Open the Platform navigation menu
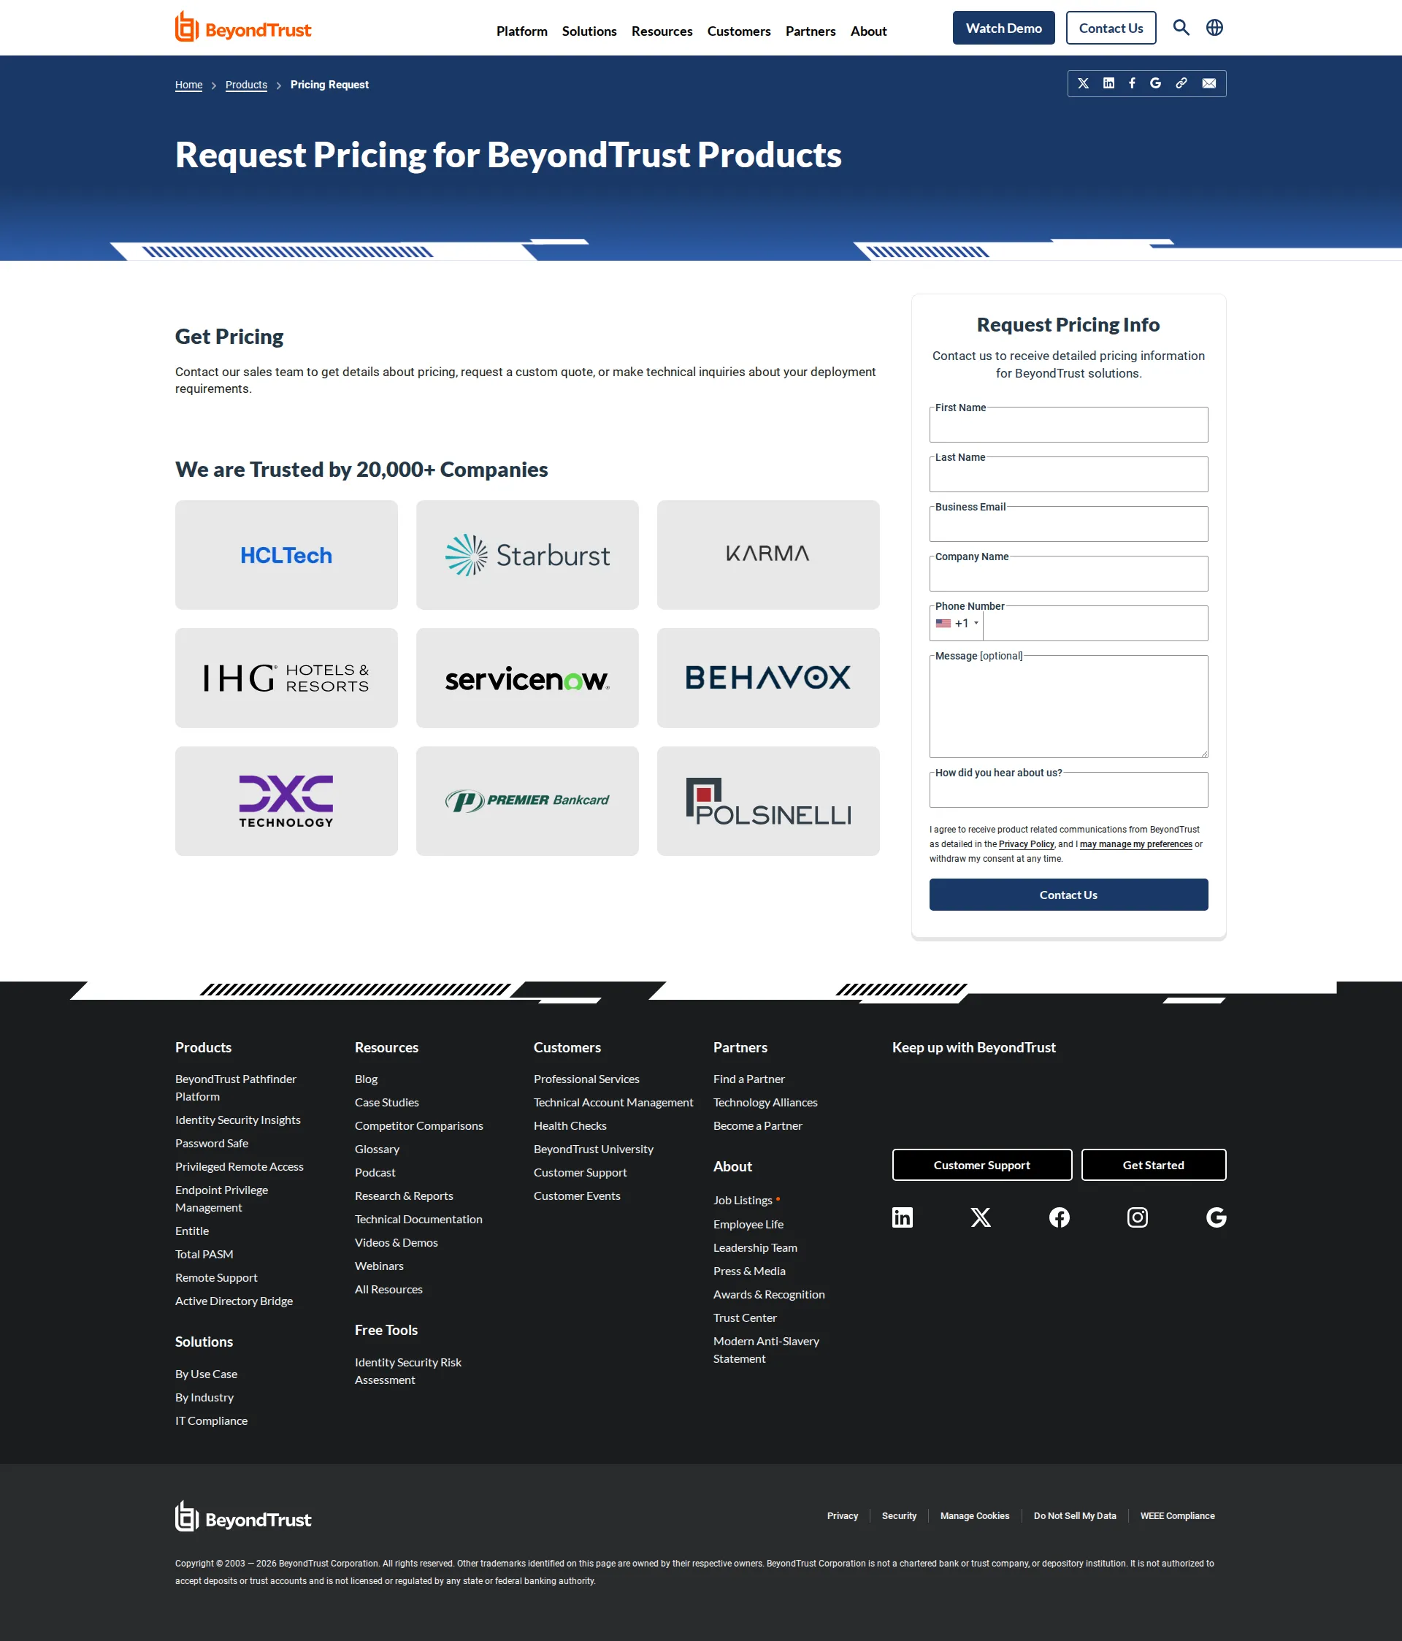This screenshot has width=1402, height=1641. [x=521, y=31]
